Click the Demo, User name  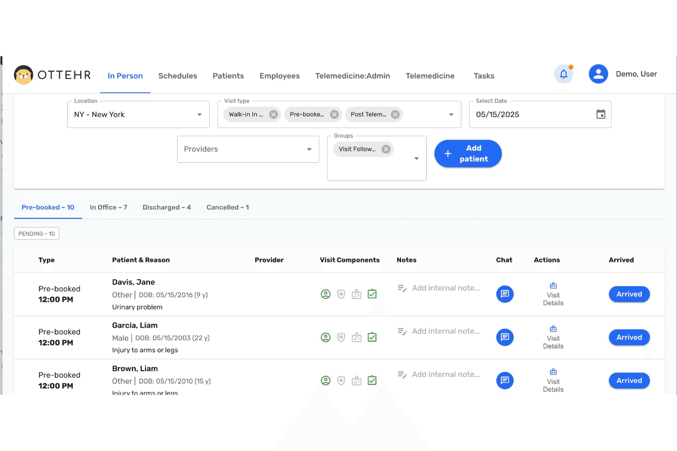(636, 74)
